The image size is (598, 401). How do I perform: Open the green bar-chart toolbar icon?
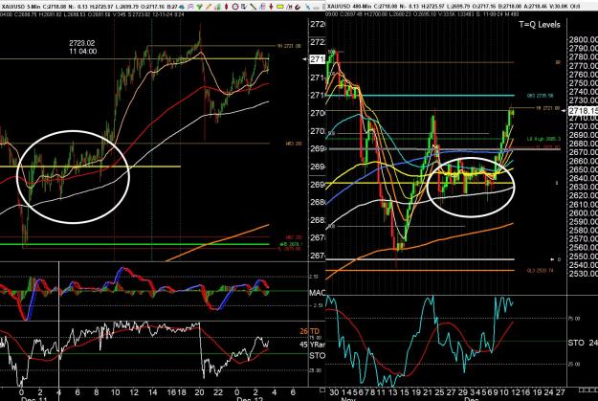218,7
